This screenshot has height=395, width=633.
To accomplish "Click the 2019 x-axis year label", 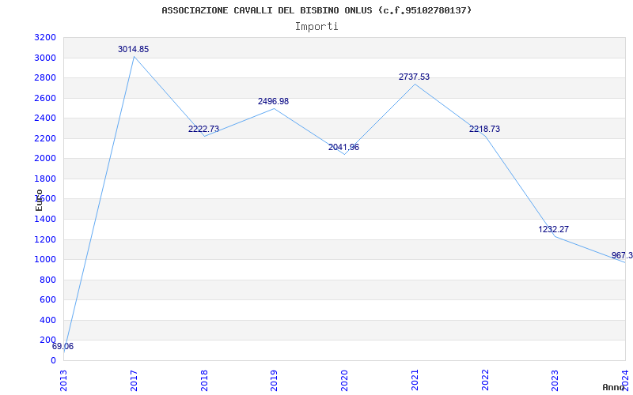I will pyautogui.click(x=274, y=380).
